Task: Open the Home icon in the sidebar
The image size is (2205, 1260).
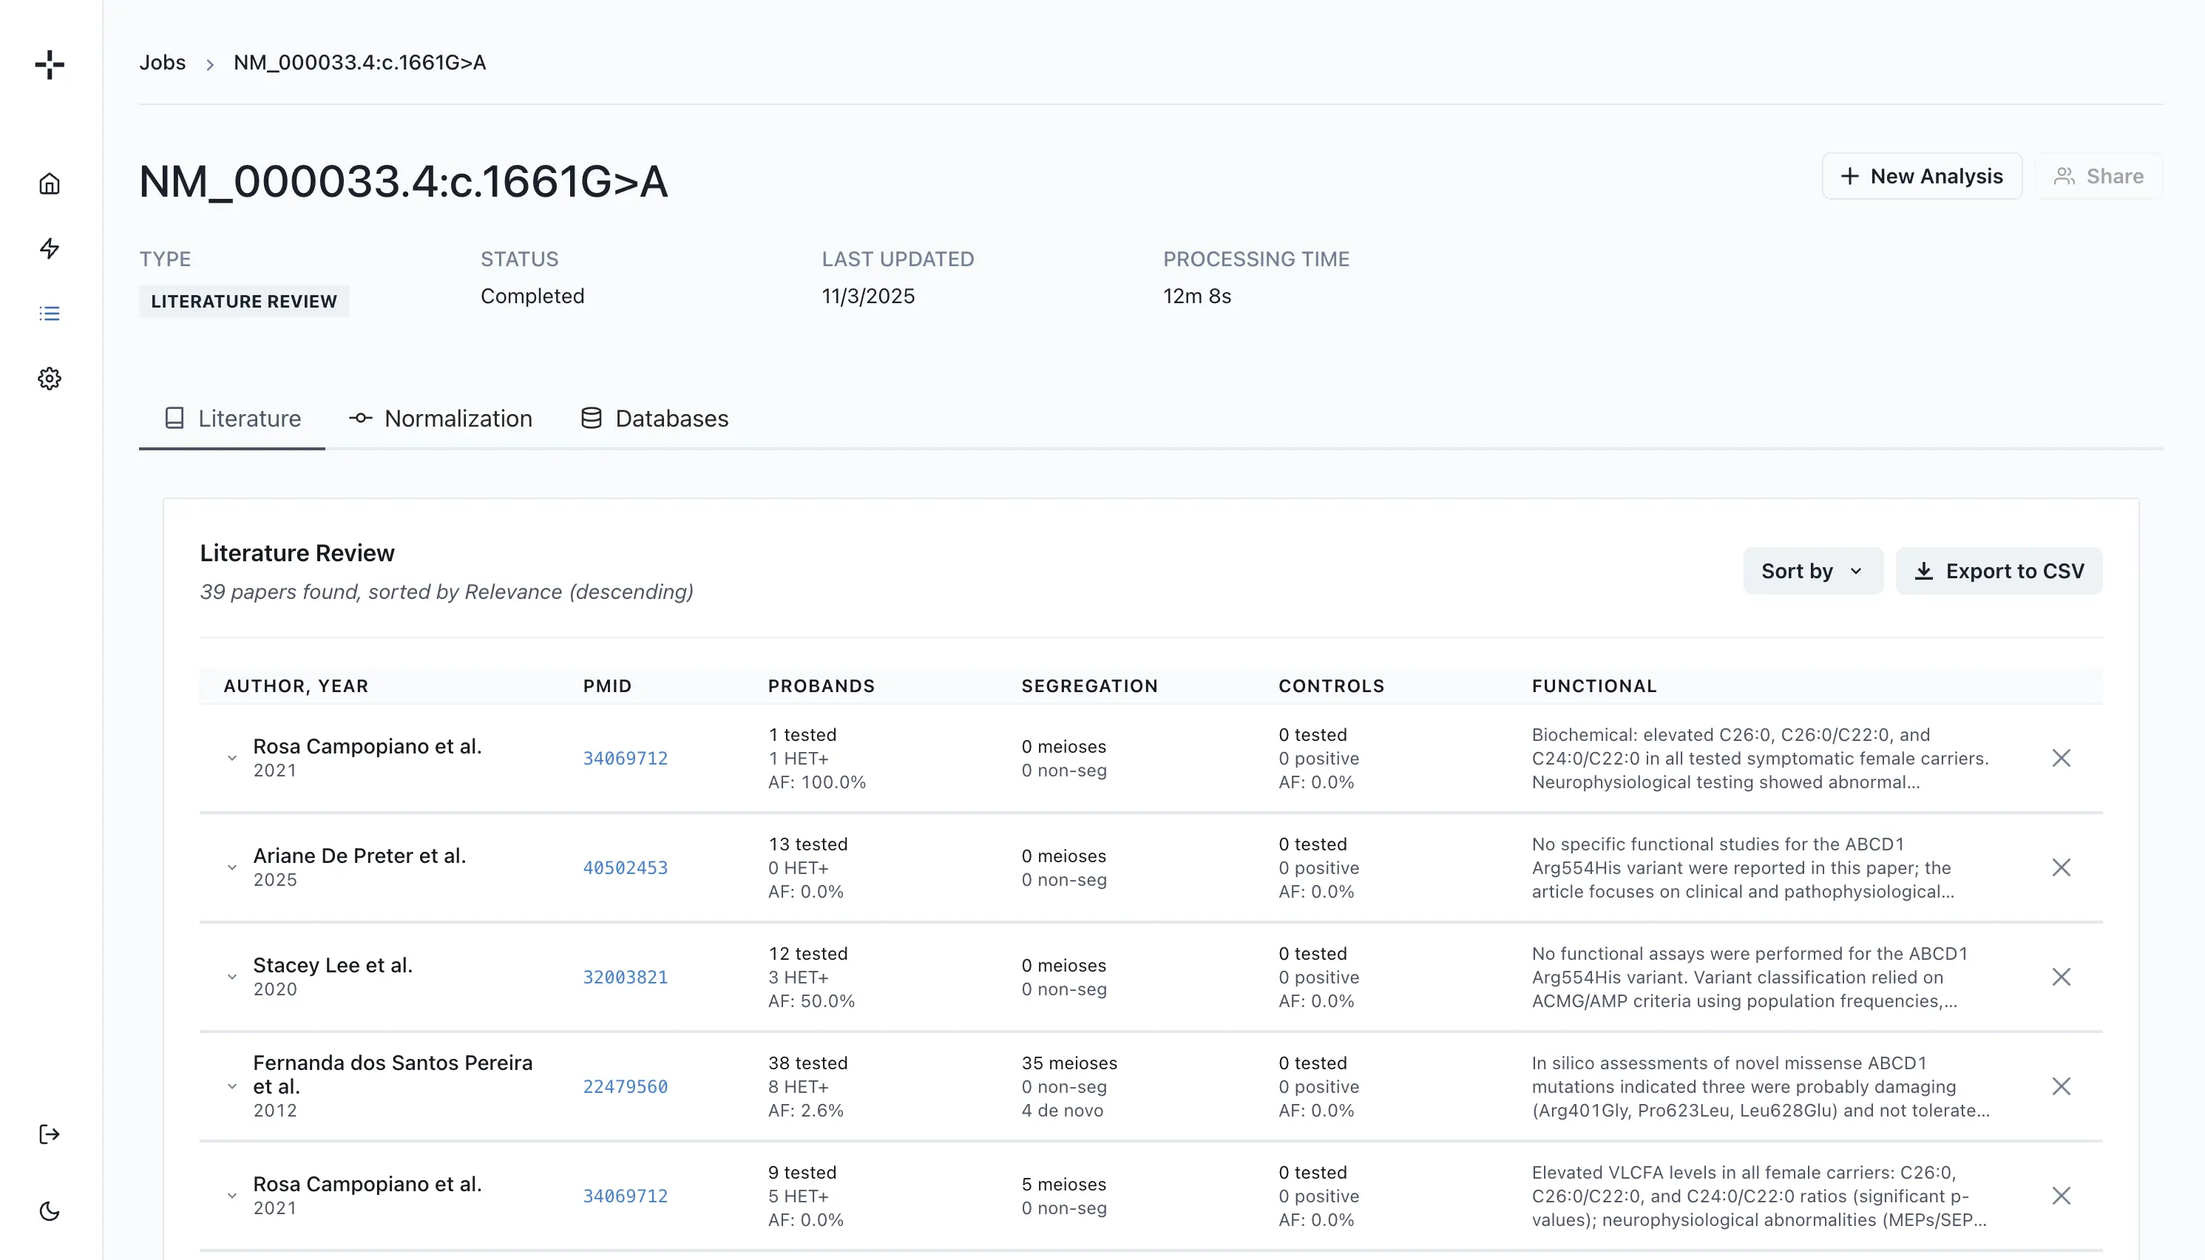Action: 50,183
